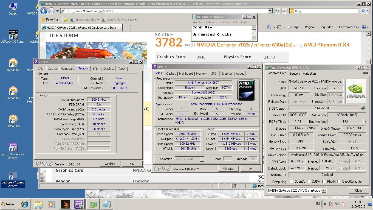Open Formato menu in Bloc de notas
This screenshot has height=210, width=373.
pyautogui.click(x=224, y=22)
